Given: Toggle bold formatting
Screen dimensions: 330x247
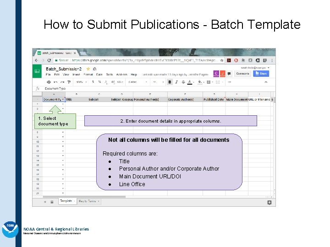Looking at the screenshot, I should pos(170,82).
